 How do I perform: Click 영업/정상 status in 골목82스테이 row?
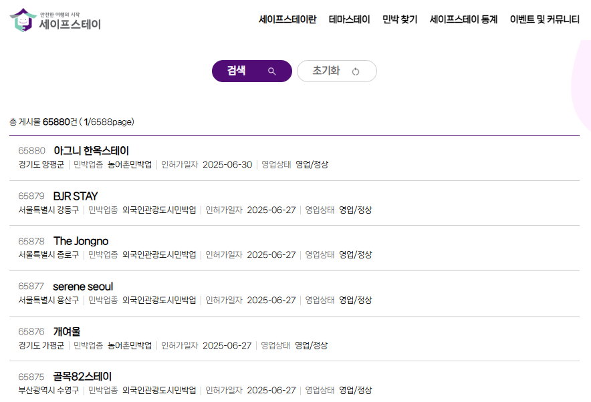(356, 391)
